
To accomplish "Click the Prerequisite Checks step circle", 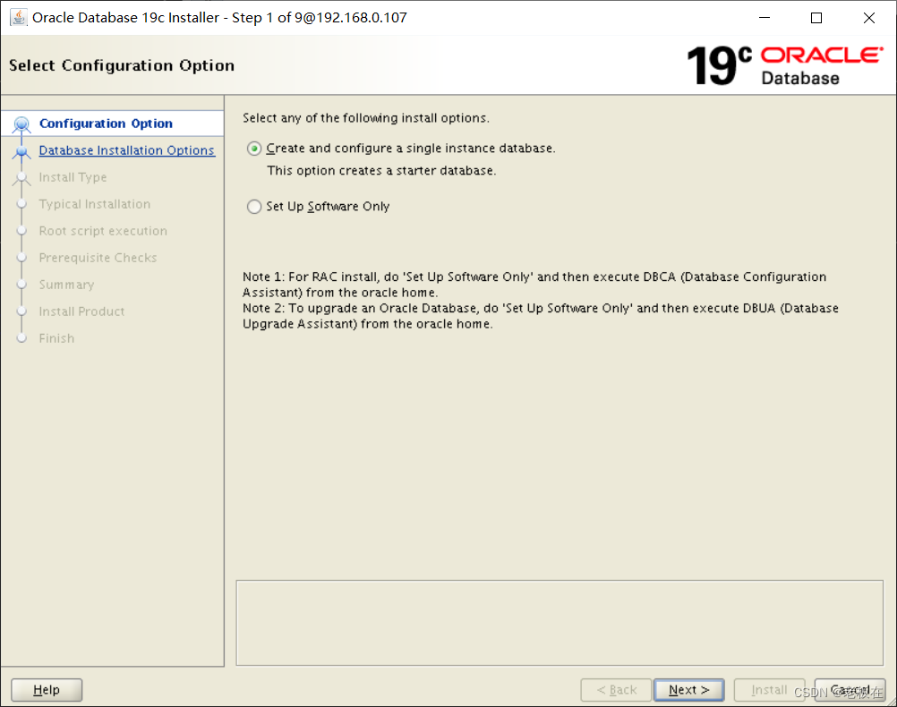I will 21,258.
